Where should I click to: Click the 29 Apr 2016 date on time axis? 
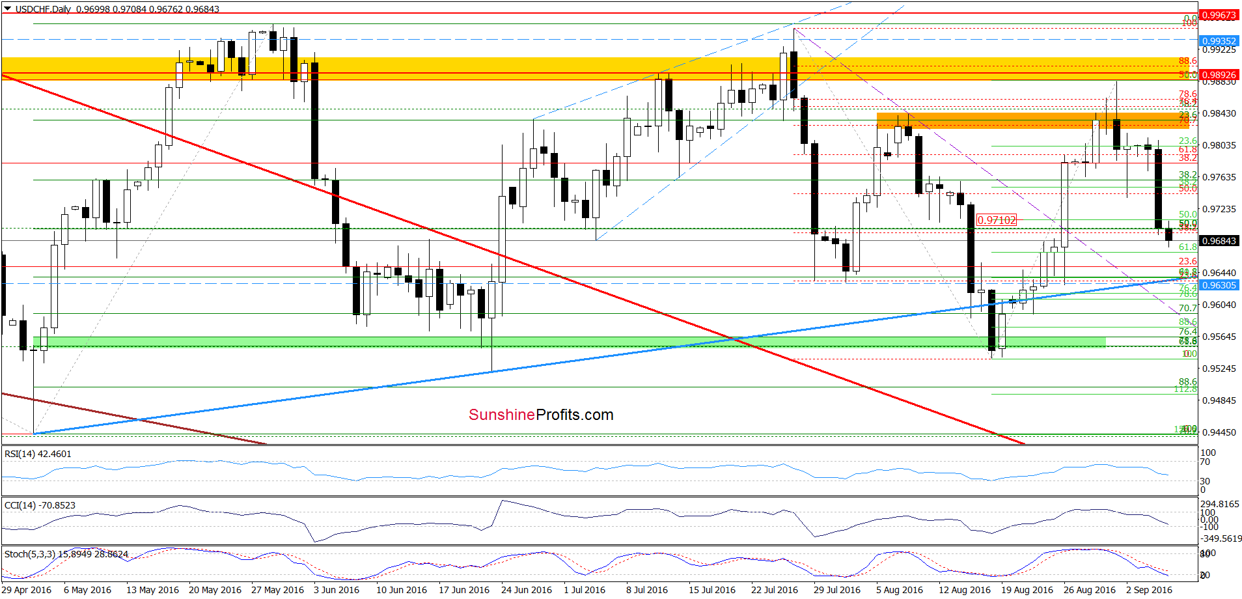pyautogui.click(x=27, y=590)
